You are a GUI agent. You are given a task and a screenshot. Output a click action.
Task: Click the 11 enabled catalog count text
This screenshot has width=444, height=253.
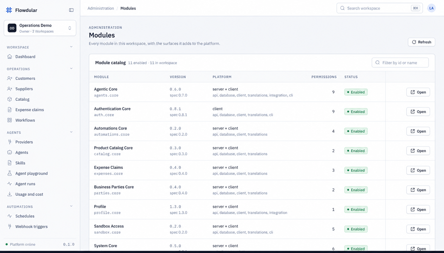tap(137, 63)
